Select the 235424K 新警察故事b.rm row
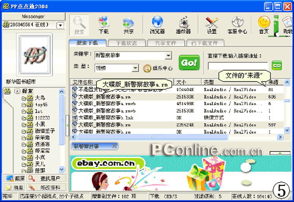 pos(177,125)
